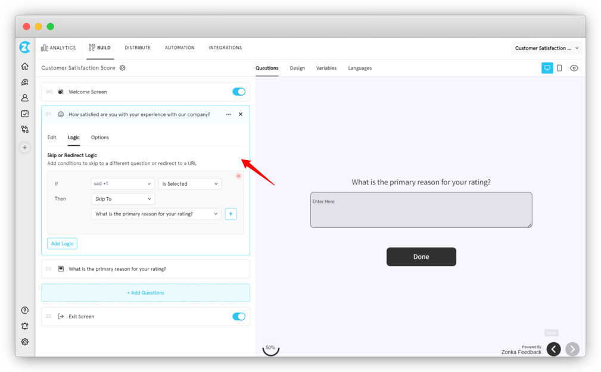Switch to the Design tab
This screenshot has height=372, width=601.
(x=297, y=68)
